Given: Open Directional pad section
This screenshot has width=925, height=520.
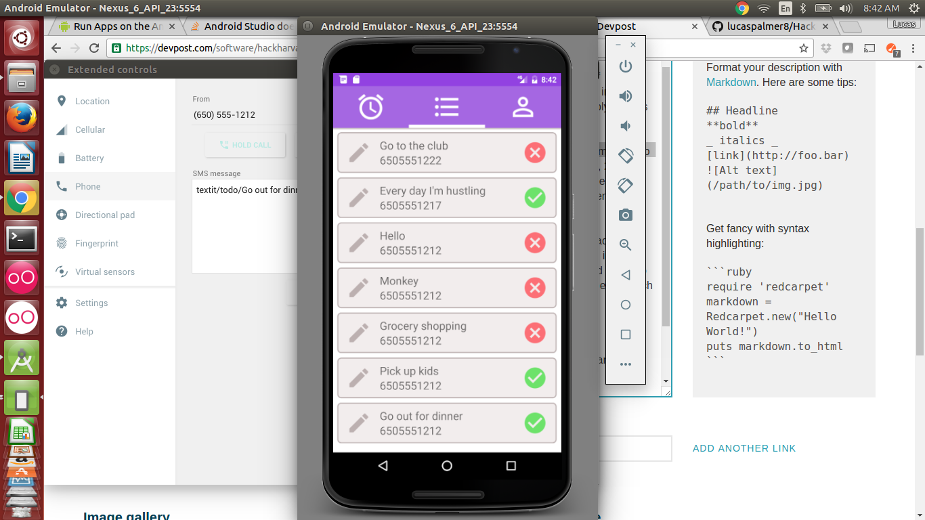Looking at the screenshot, I should point(110,215).
